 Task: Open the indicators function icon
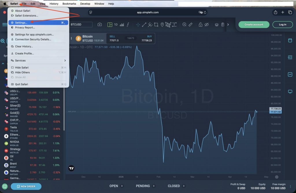pos(128,25)
